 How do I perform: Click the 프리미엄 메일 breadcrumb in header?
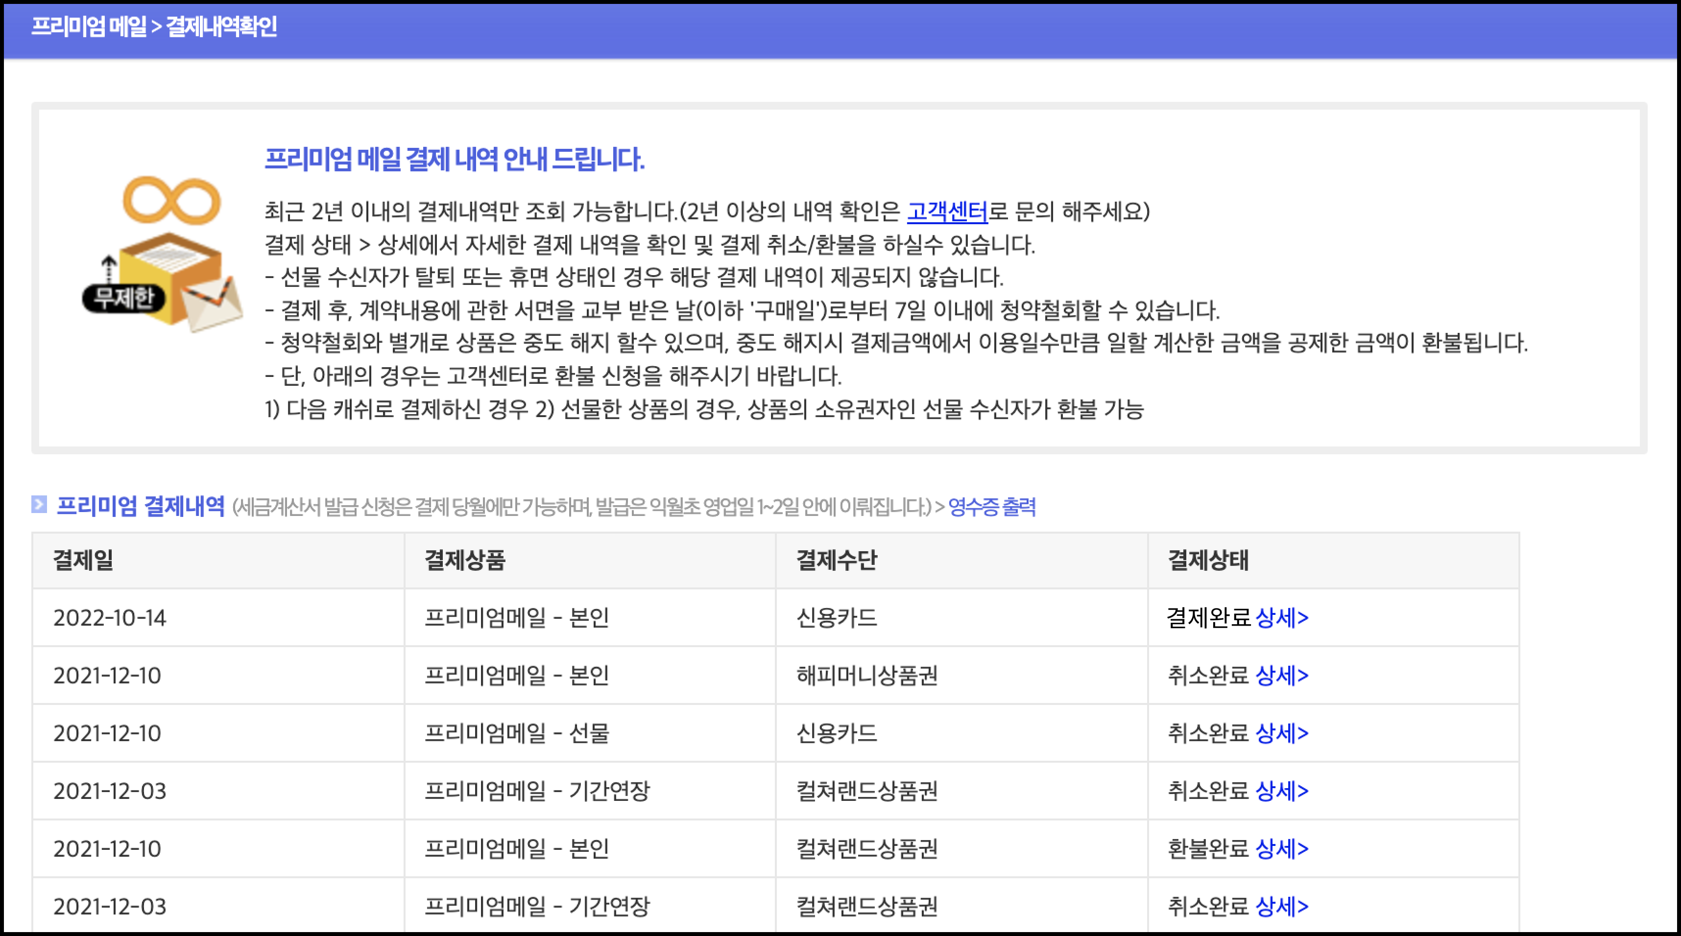(x=89, y=27)
